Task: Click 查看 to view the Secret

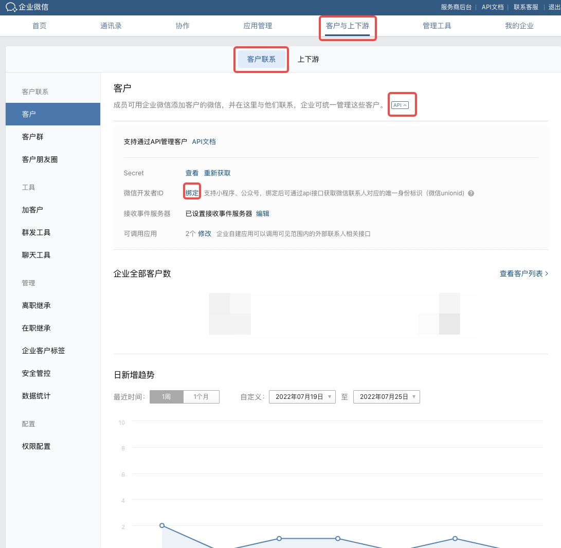Action: coord(192,173)
